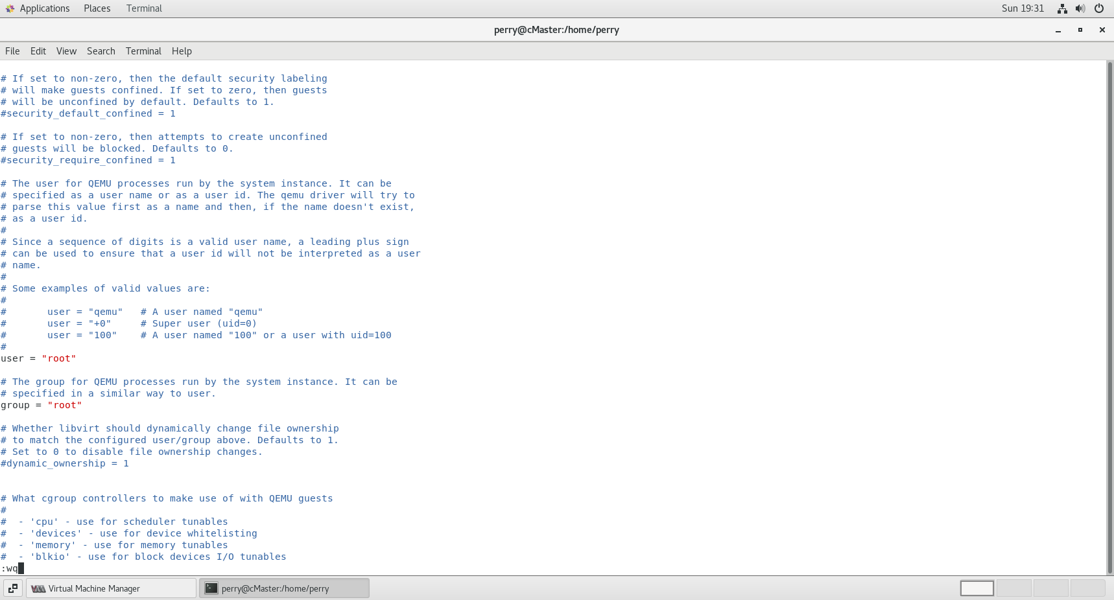Screen dimensions: 1114x600
Task: Open the Help menu
Action: pos(182,51)
